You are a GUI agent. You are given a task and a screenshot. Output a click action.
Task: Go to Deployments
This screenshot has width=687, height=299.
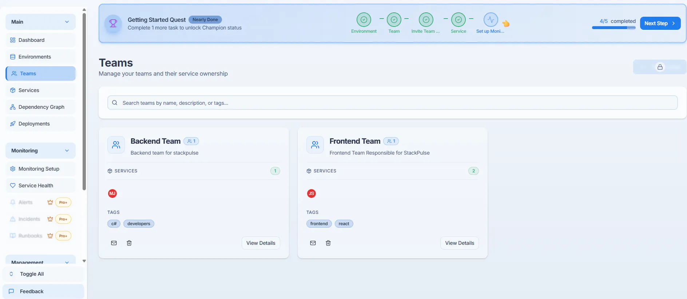tap(40, 124)
